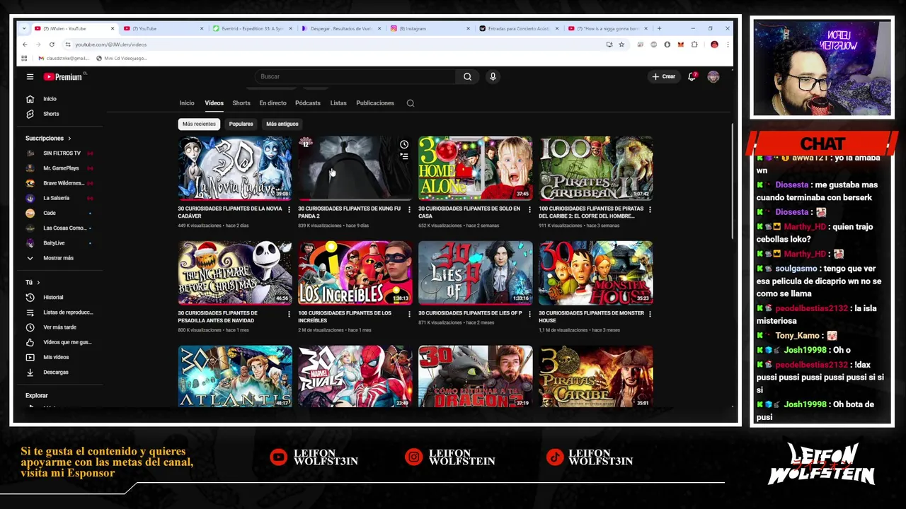Switch to channel Shorts tab
Screen dimensions: 906x509
pos(241,103)
